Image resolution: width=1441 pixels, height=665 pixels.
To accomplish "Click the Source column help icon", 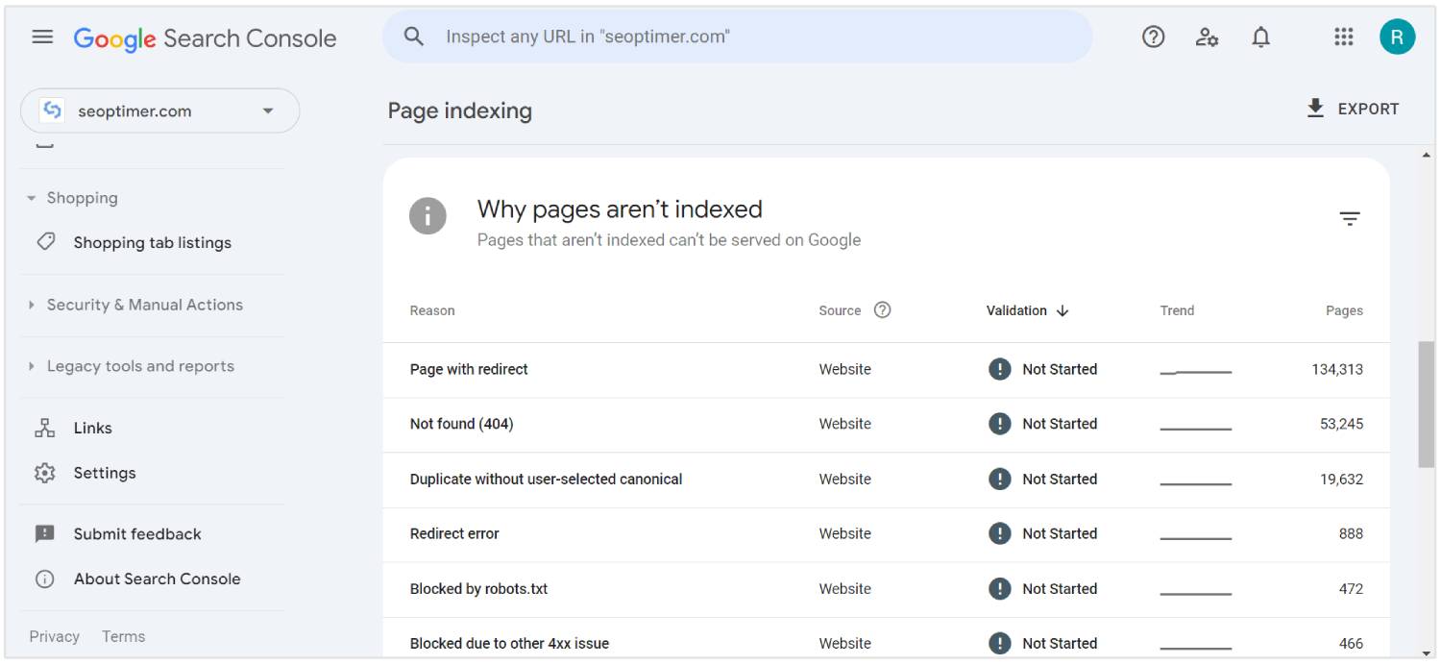I will tap(882, 310).
